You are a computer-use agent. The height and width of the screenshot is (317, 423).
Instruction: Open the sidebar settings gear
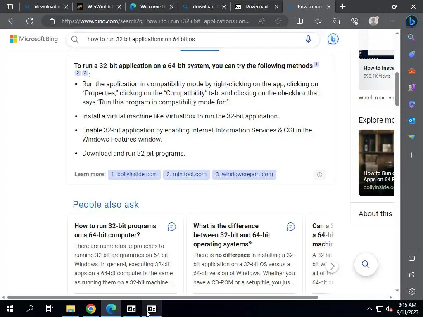click(x=412, y=291)
